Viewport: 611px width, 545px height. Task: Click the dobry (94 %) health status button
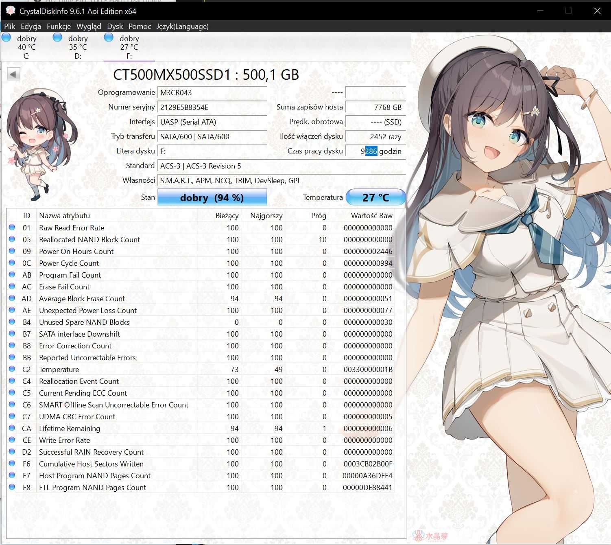212,197
